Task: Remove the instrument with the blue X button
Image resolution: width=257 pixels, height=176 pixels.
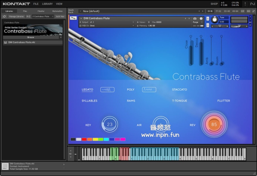Action: (250, 17)
